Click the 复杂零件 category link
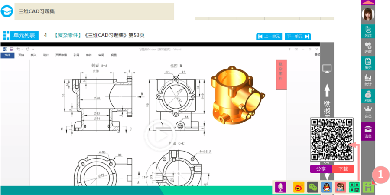The image size is (390, 195). click(68, 36)
